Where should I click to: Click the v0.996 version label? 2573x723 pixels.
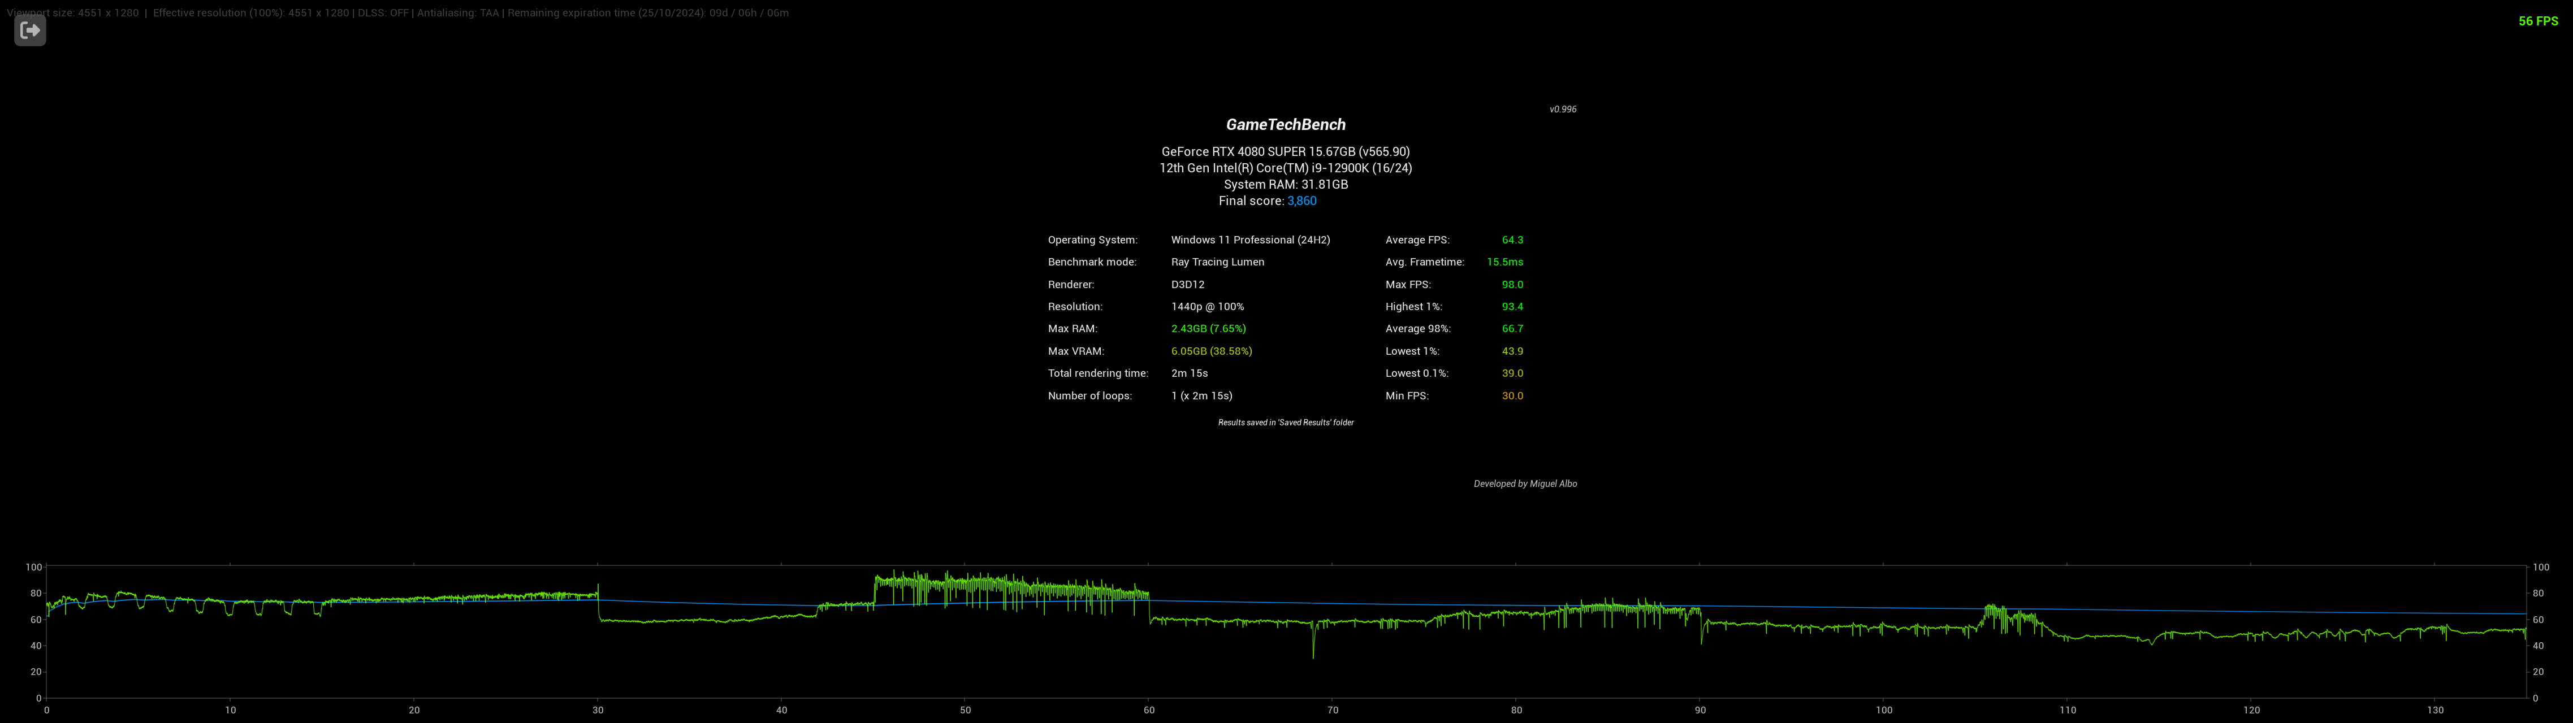pyautogui.click(x=1563, y=110)
